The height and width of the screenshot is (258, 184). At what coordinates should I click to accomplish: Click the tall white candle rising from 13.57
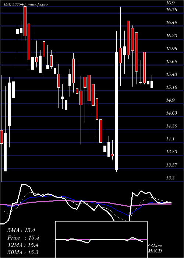116,111
